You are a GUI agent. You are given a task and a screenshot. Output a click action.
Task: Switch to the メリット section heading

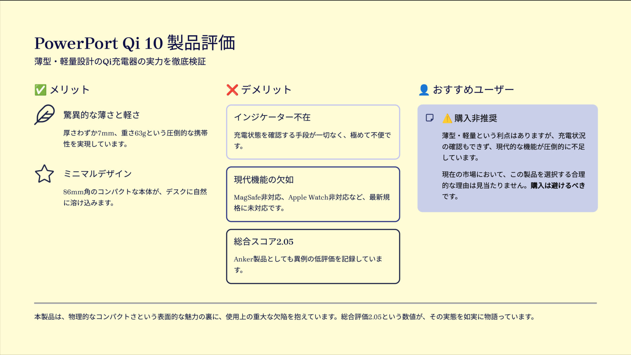pyautogui.click(x=69, y=89)
